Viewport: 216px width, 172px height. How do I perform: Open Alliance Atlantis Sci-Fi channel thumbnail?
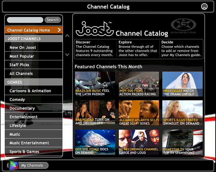pyautogui.click(x=139, y=113)
